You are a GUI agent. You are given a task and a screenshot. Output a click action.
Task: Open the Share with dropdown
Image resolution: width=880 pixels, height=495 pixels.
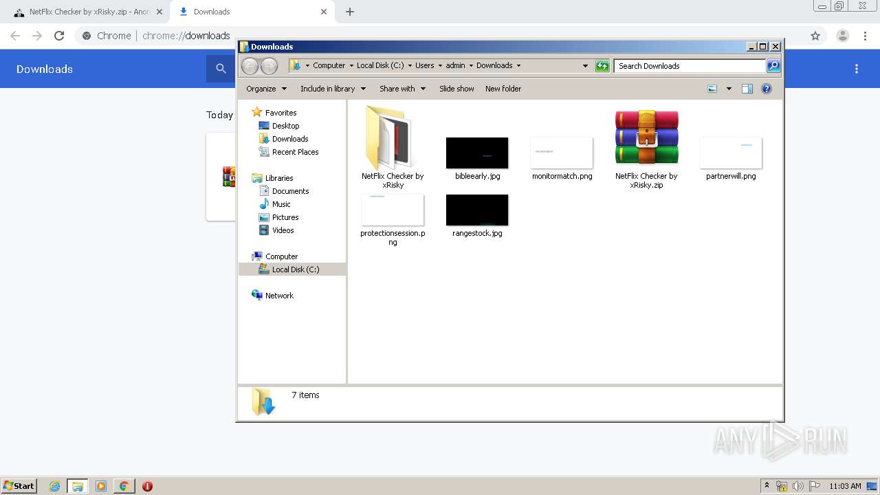(x=402, y=89)
